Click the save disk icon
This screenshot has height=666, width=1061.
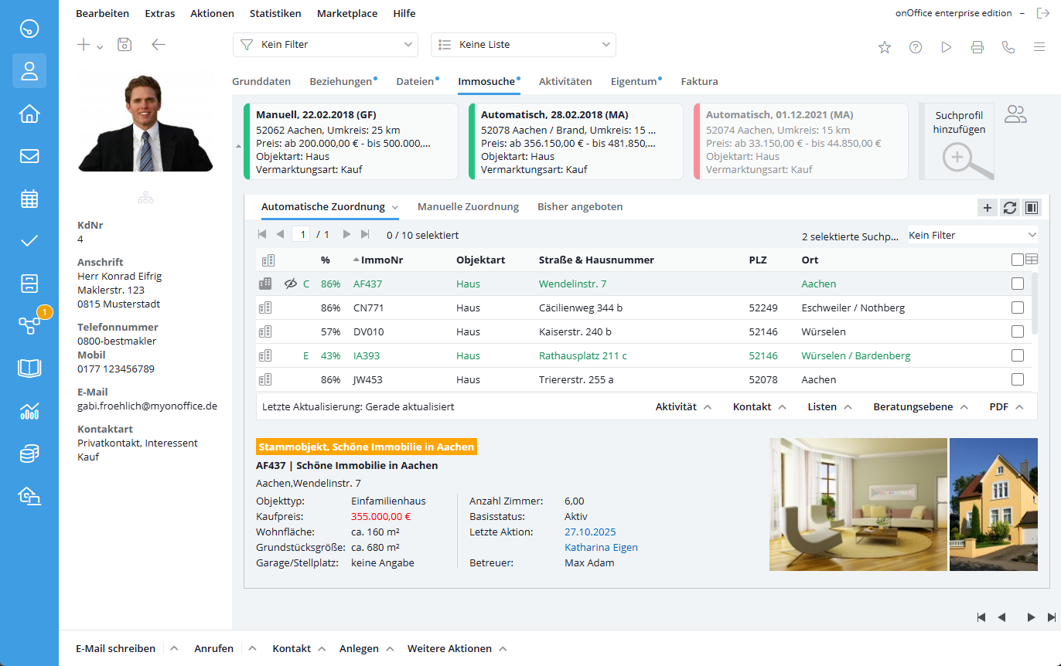pyautogui.click(x=125, y=45)
